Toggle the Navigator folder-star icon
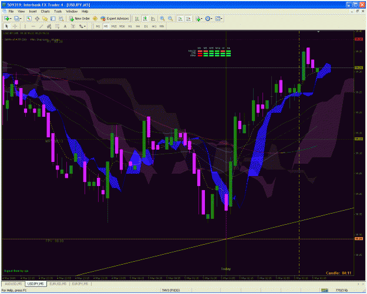This screenshot has width=367, height=294. pyautogui.click(x=45, y=18)
